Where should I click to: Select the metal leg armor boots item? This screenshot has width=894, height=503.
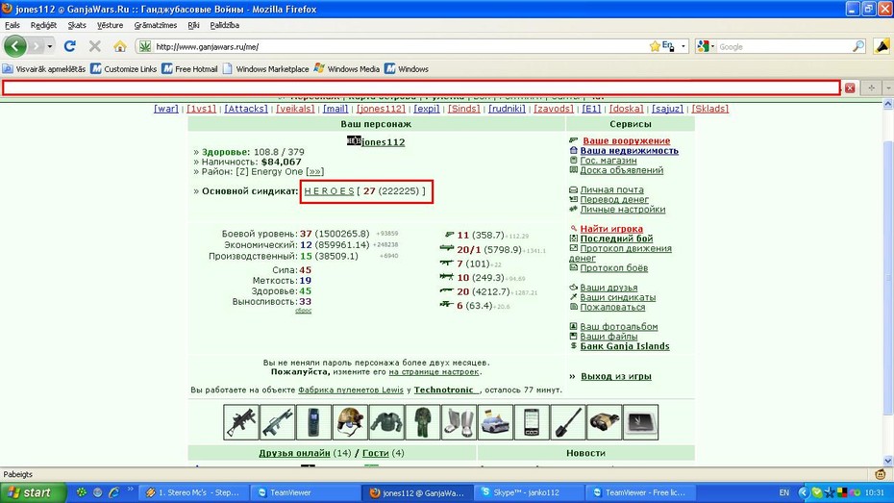pos(459,422)
